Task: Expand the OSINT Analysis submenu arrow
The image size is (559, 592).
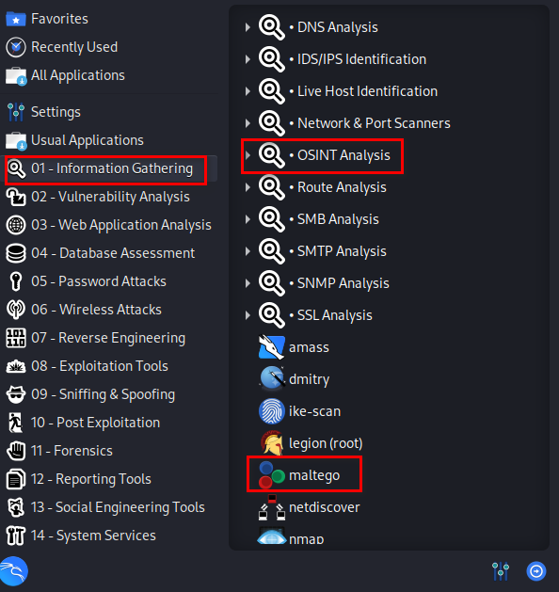Action: 248,155
